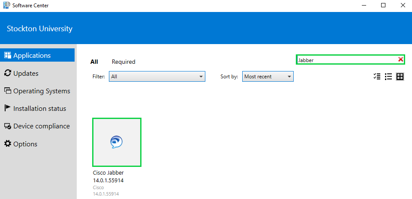Screen dimensions: 412x199
Task: Go to Operating Systems section
Action: pyautogui.click(x=37, y=91)
